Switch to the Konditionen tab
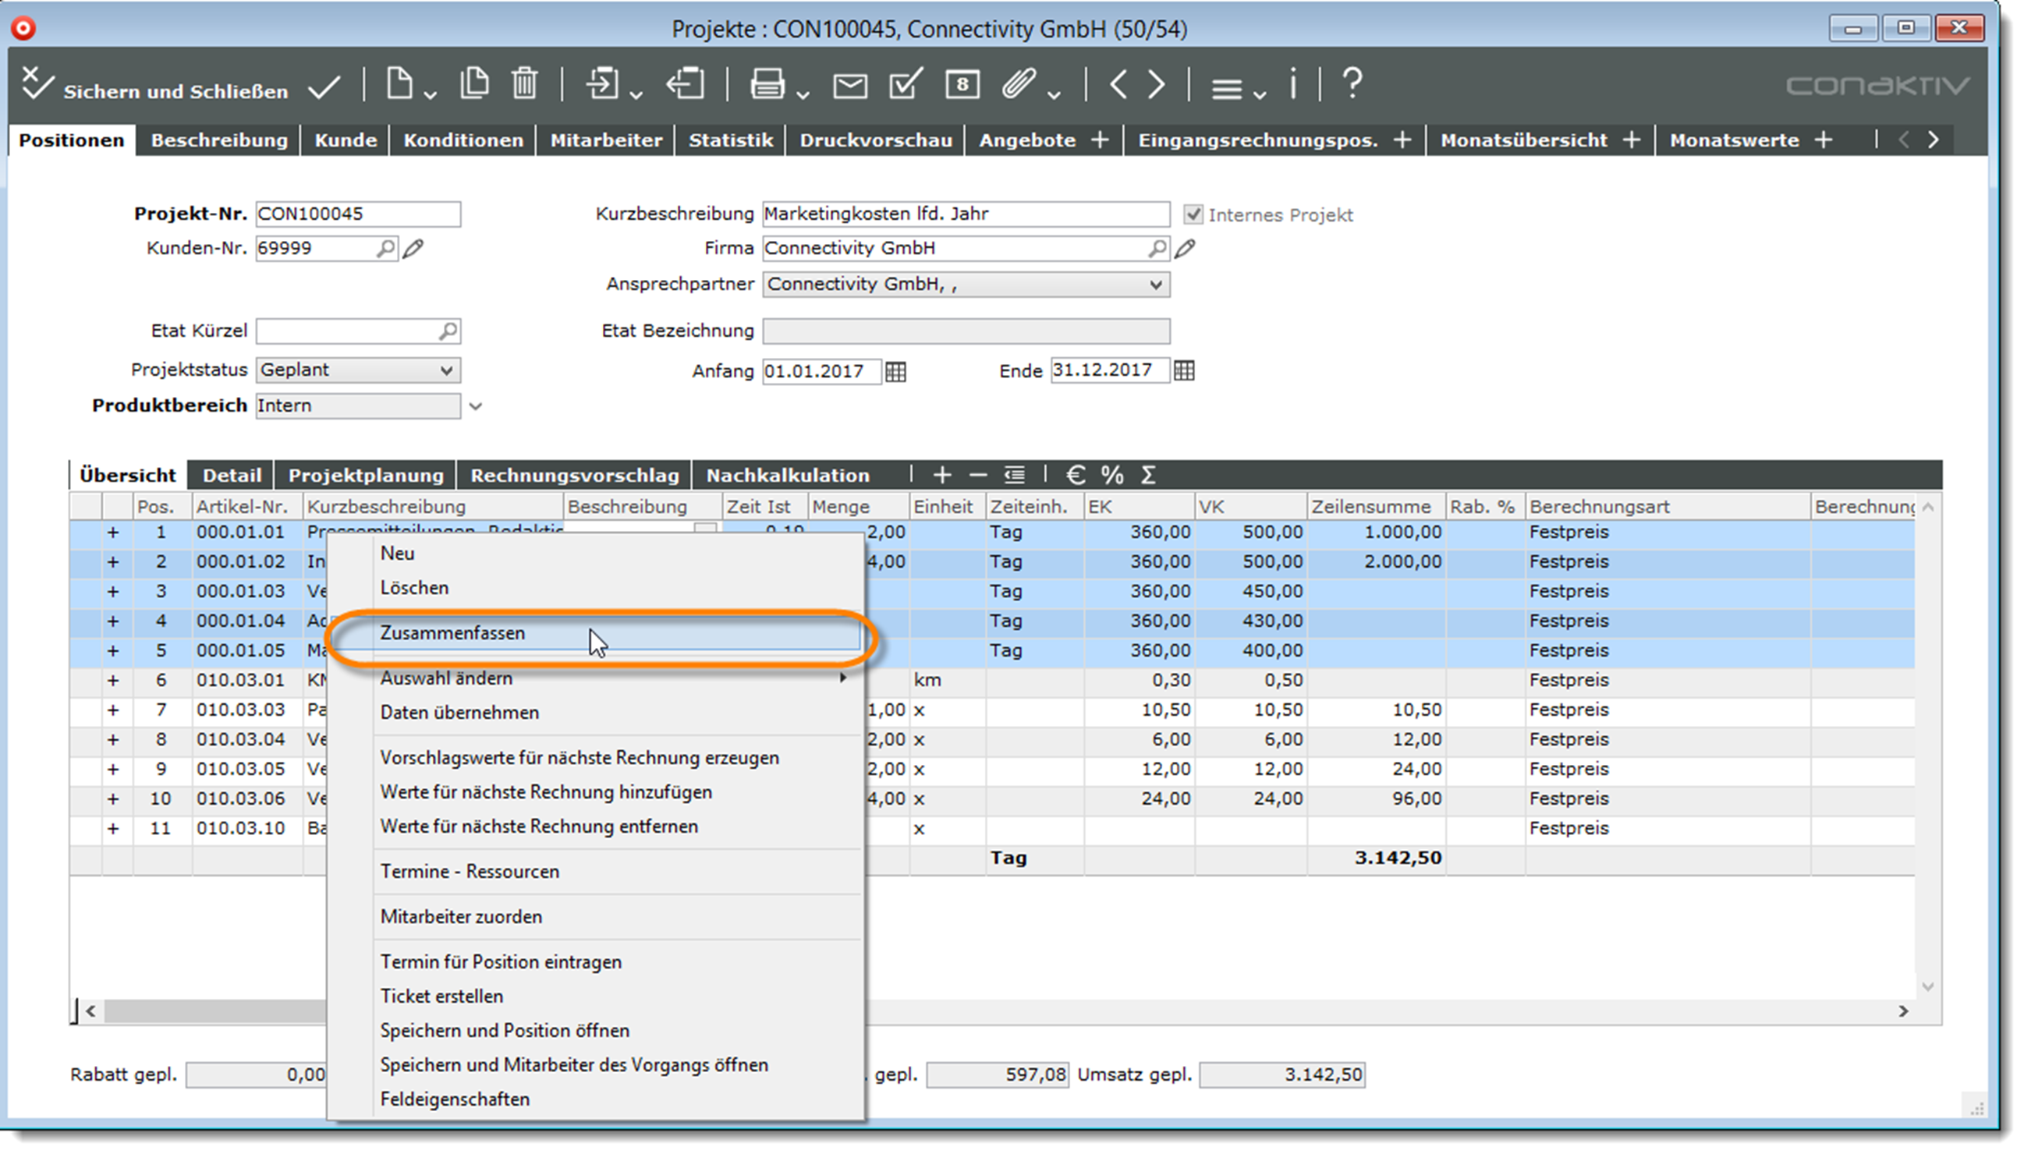 click(x=463, y=140)
